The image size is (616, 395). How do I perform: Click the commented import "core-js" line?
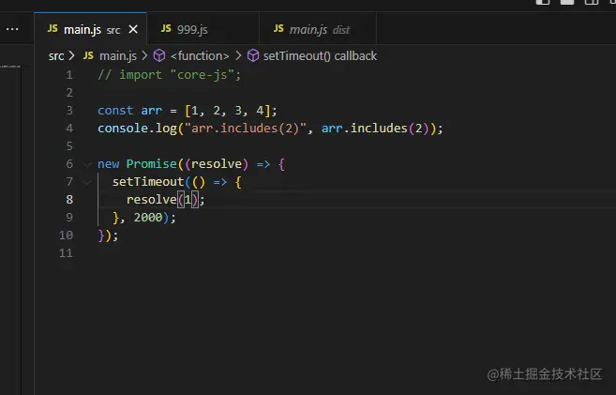[170, 75]
